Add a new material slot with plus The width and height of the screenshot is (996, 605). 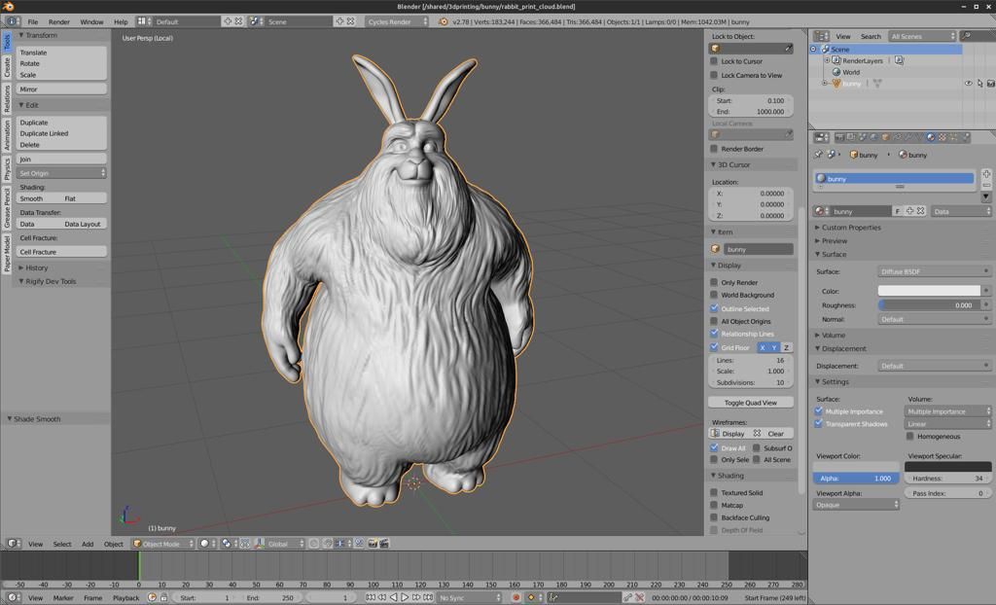click(986, 173)
